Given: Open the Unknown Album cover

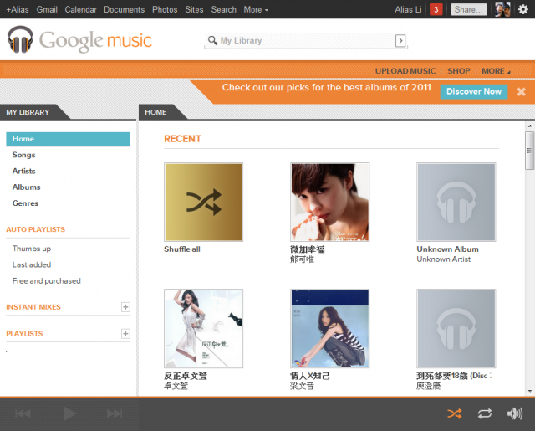Looking at the screenshot, I should [456, 202].
